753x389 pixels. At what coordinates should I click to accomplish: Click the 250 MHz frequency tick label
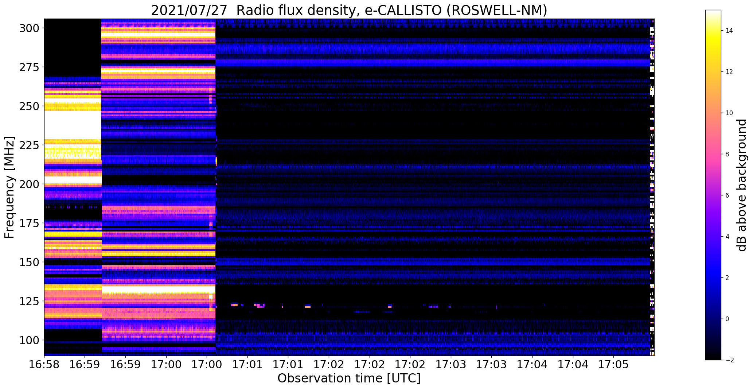tap(30, 106)
